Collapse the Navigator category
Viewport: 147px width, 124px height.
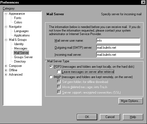(6, 27)
